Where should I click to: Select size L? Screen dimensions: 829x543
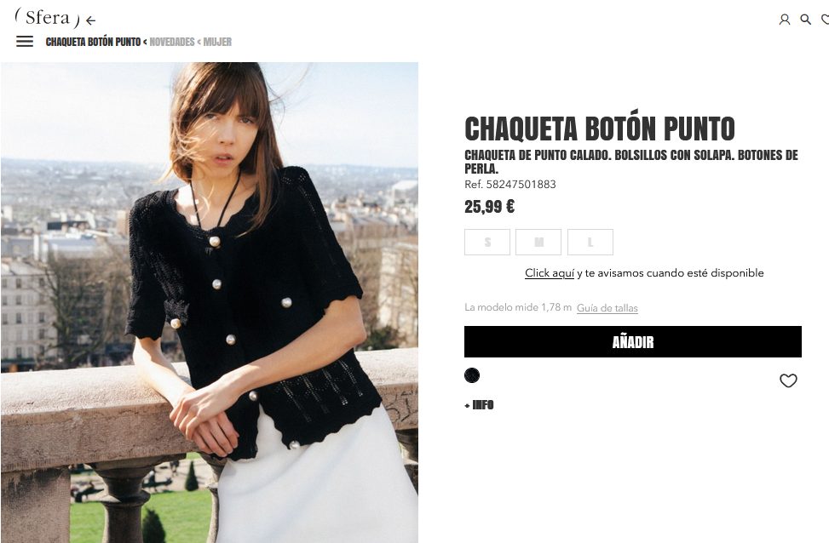pos(590,242)
